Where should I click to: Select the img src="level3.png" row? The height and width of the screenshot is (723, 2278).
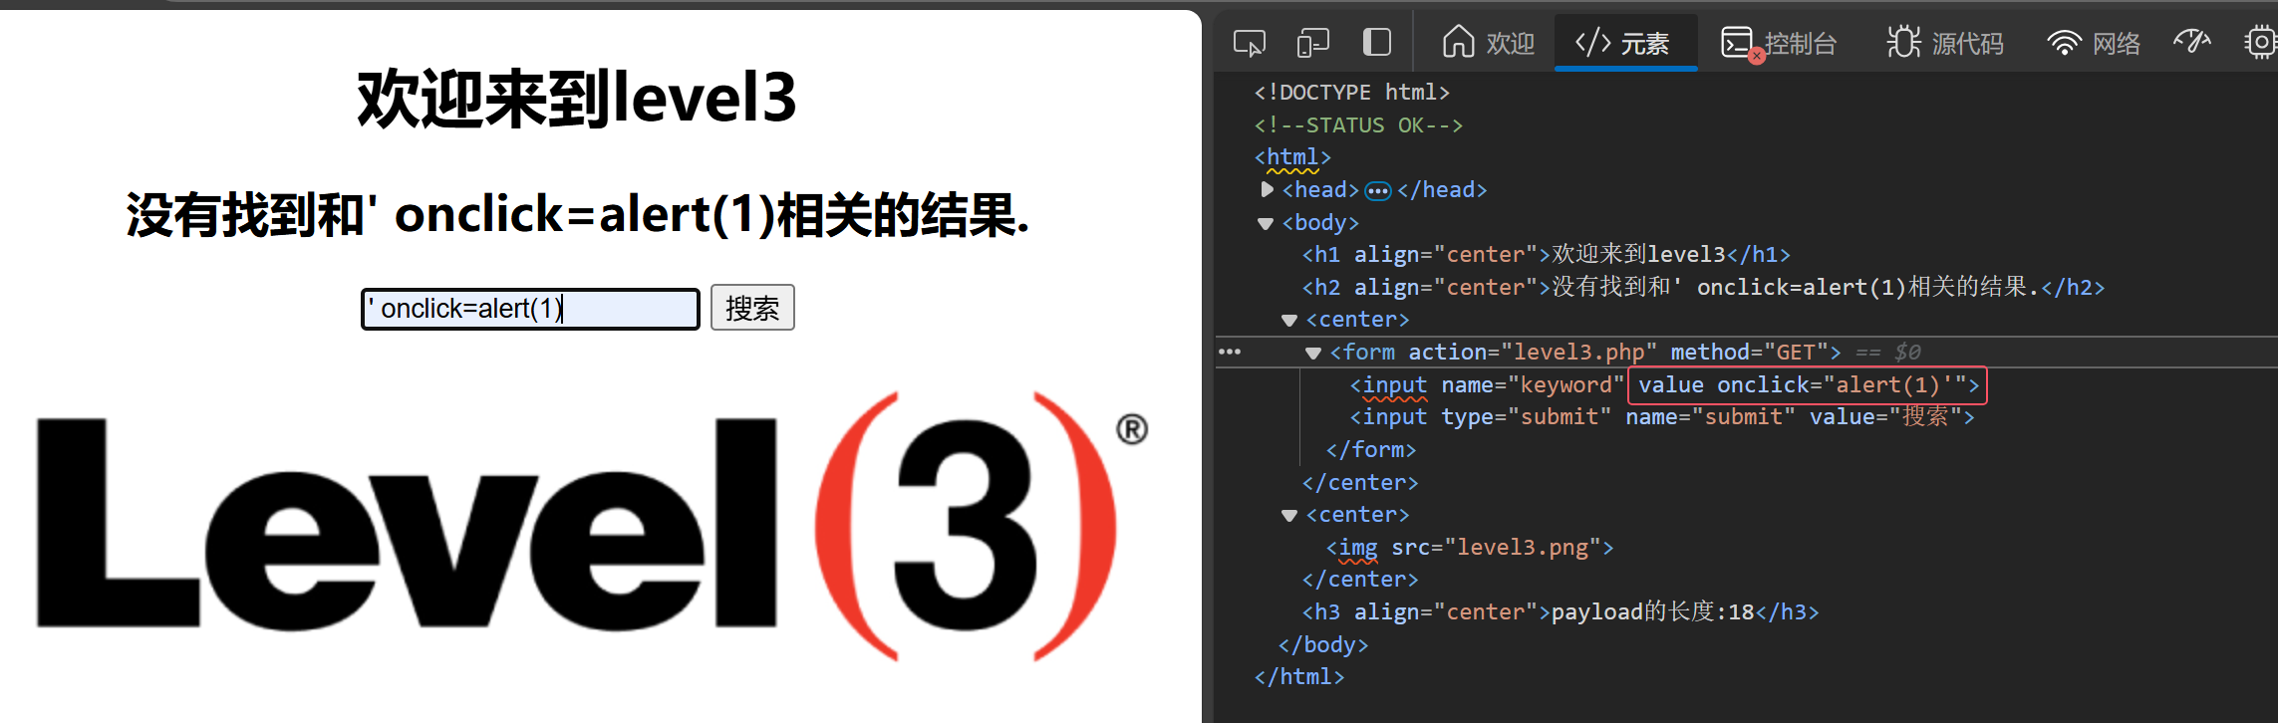point(1469,548)
